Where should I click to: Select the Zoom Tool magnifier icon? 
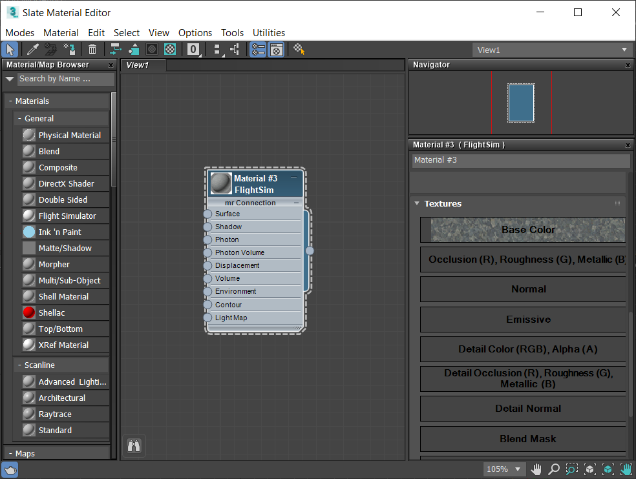click(554, 469)
